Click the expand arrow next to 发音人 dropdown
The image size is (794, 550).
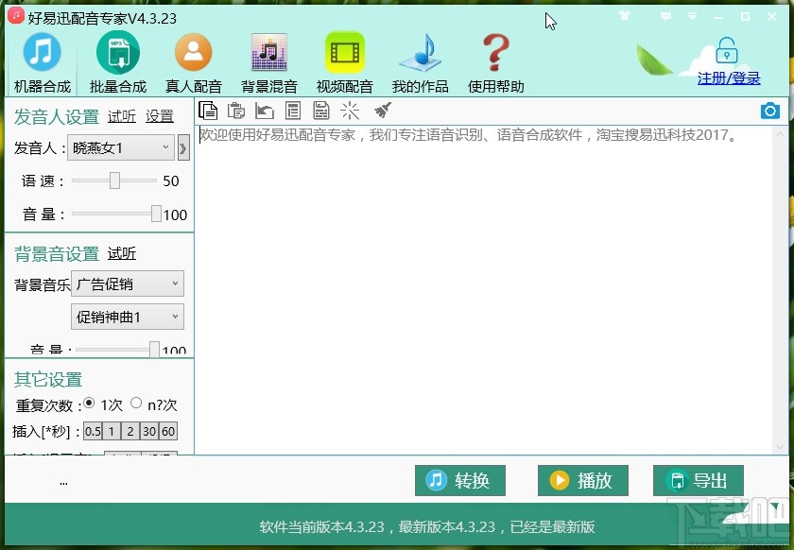183,148
